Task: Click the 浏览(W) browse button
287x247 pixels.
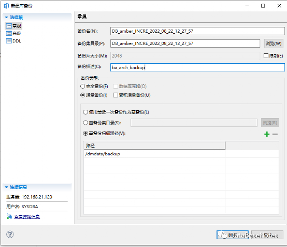Action: (x=274, y=43)
